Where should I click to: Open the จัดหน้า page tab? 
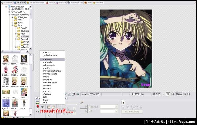50,3
